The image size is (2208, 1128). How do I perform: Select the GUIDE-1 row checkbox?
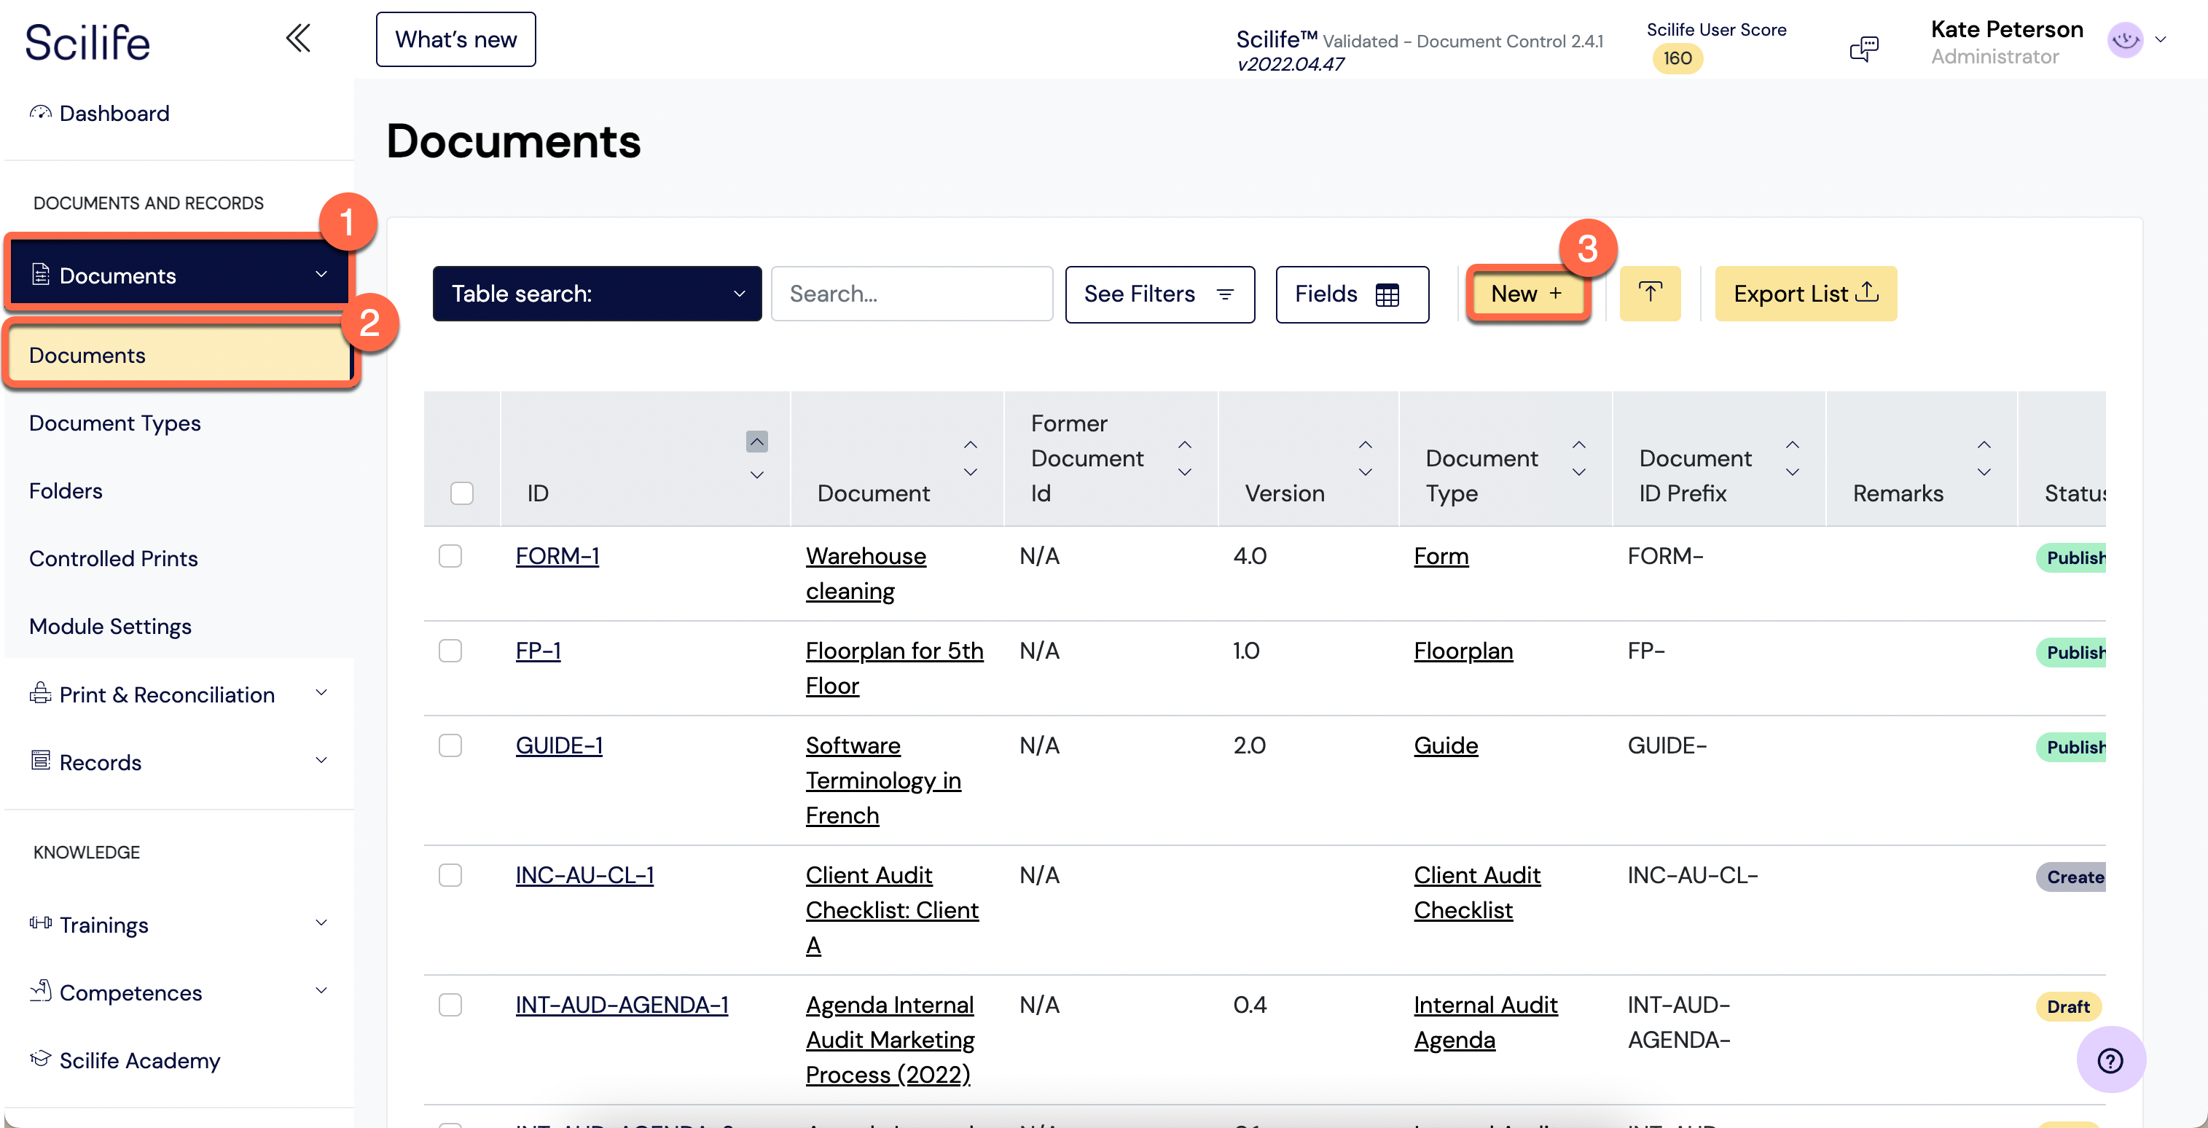pos(450,745)
